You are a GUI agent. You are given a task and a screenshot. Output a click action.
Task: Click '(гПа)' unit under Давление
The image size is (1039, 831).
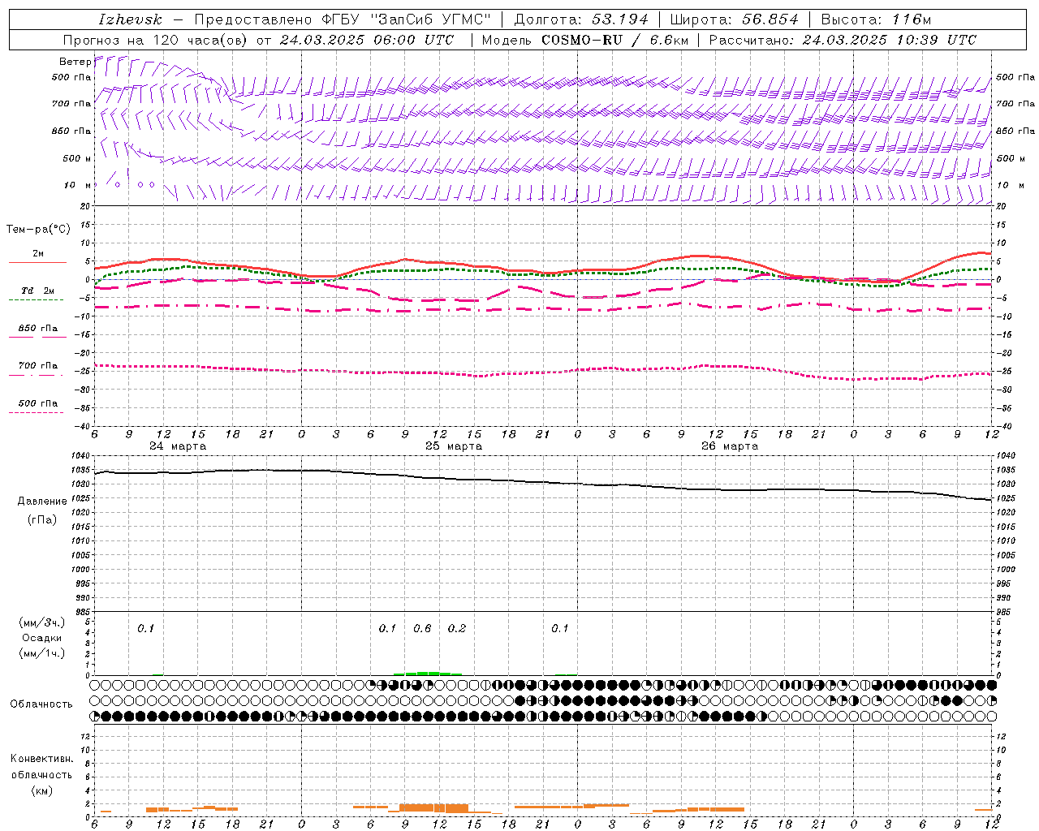coord(42,519)
